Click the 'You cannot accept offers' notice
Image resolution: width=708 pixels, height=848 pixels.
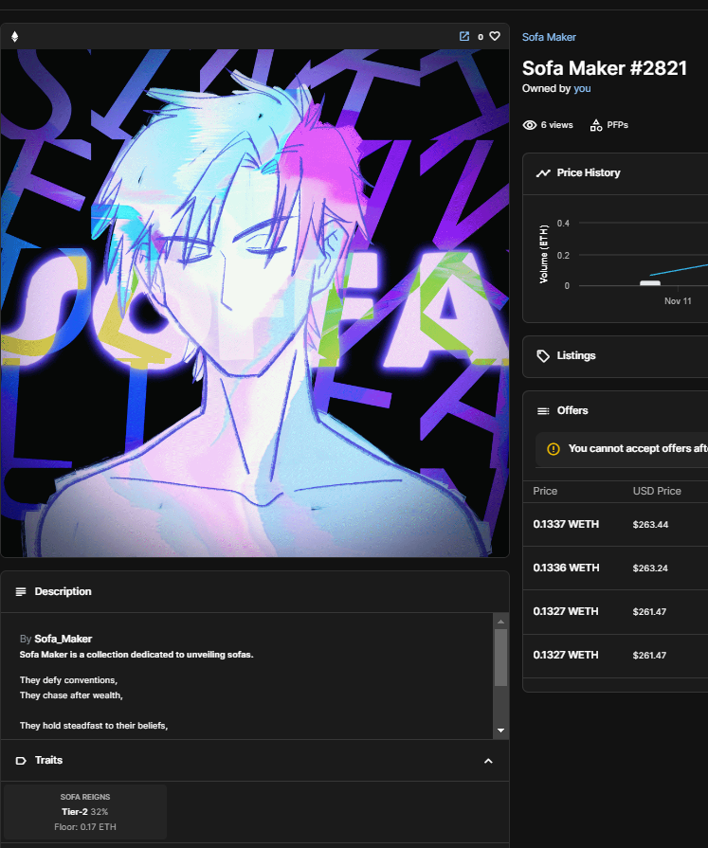pos(622,449)
